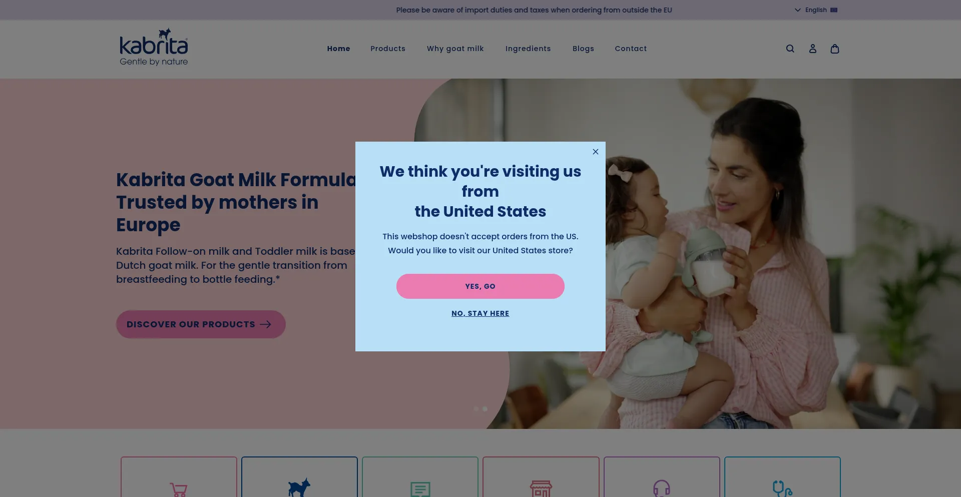Click the YES, GO button

[x=480, y=286]
